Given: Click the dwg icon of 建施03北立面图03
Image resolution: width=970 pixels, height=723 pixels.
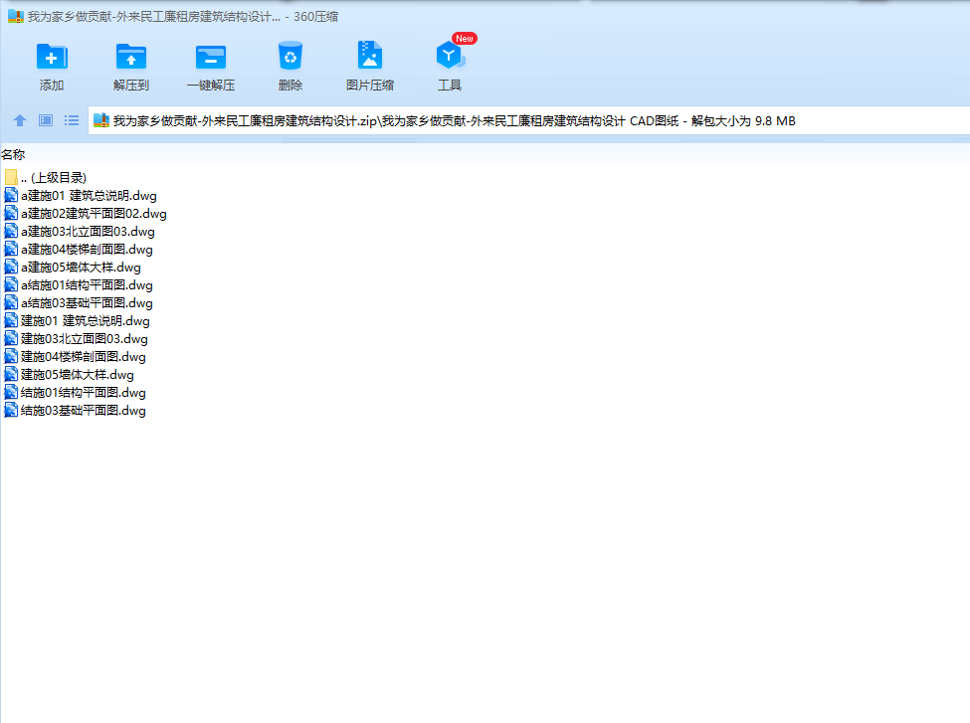Looking at the screenshot, I should click(x=11, y=339).
